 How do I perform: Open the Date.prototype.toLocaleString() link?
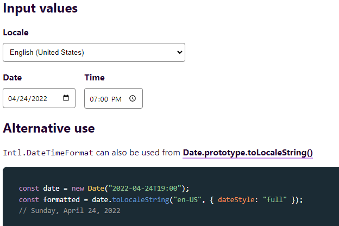[248, 153]
